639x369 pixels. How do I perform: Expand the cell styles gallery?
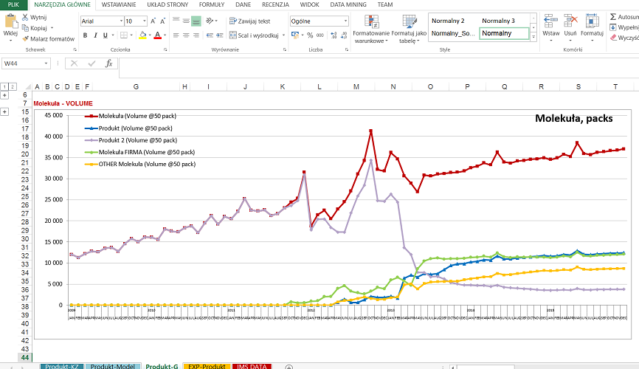click(533, 37)
